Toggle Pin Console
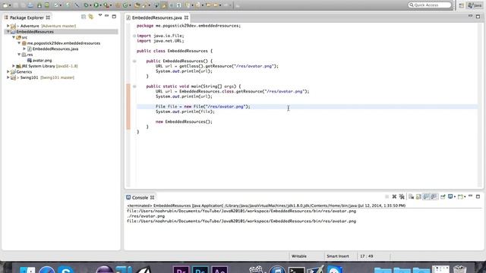This screenshot has width=486, height=273. click(x=443, y=196)
